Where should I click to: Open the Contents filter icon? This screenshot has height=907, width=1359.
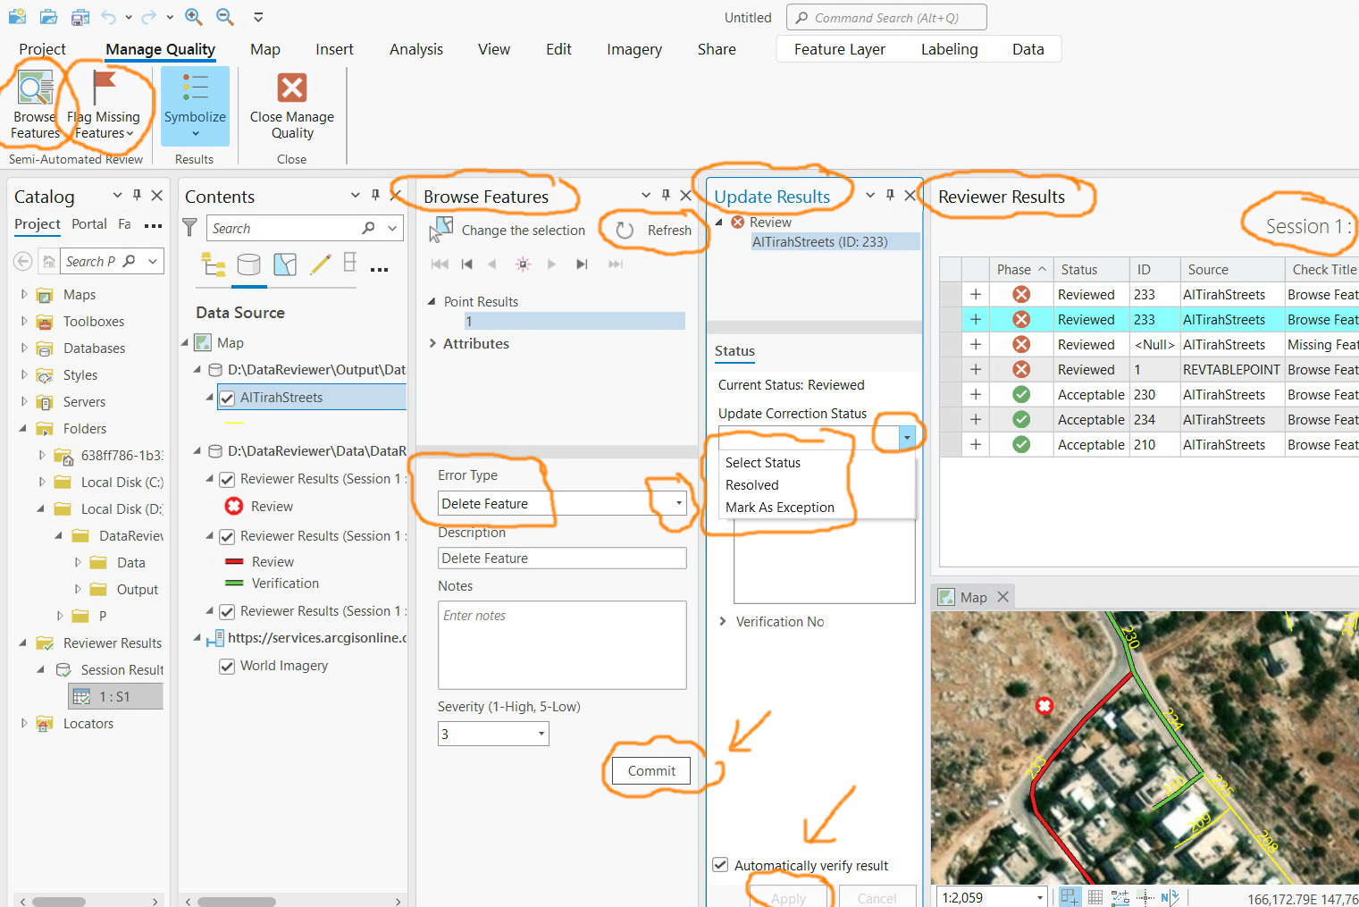pos(189,228)
